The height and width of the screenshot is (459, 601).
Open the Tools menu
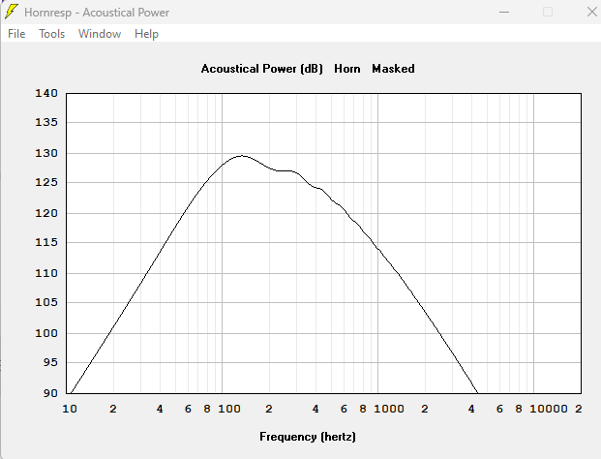[51, 34]
